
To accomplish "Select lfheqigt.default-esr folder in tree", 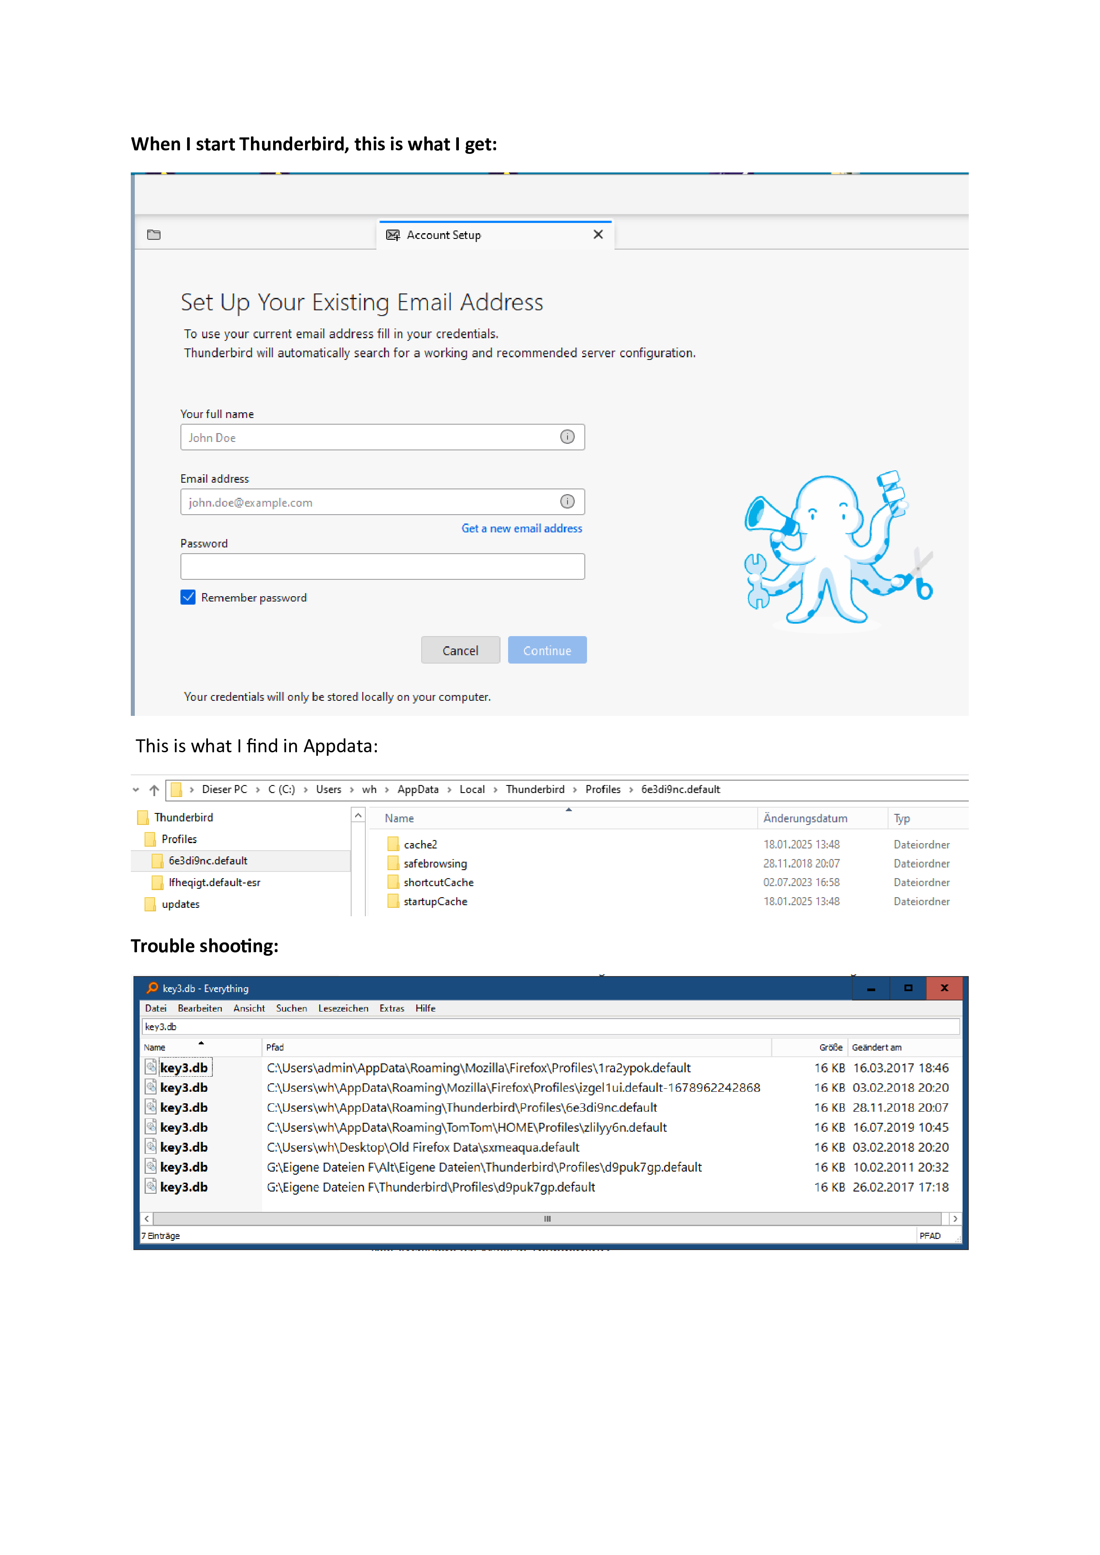I will (x=214, y=883).
